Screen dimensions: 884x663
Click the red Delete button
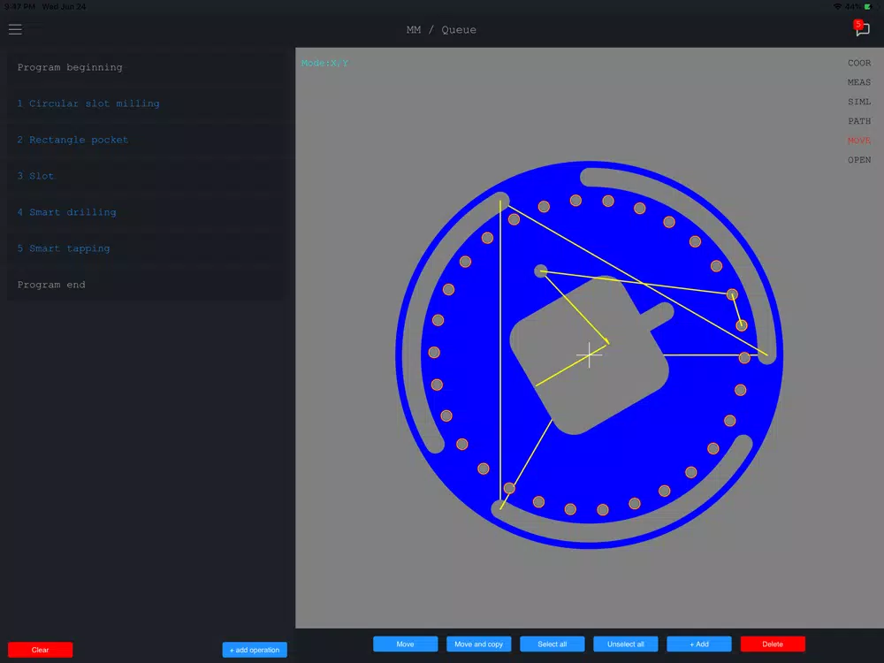point(773,644)
